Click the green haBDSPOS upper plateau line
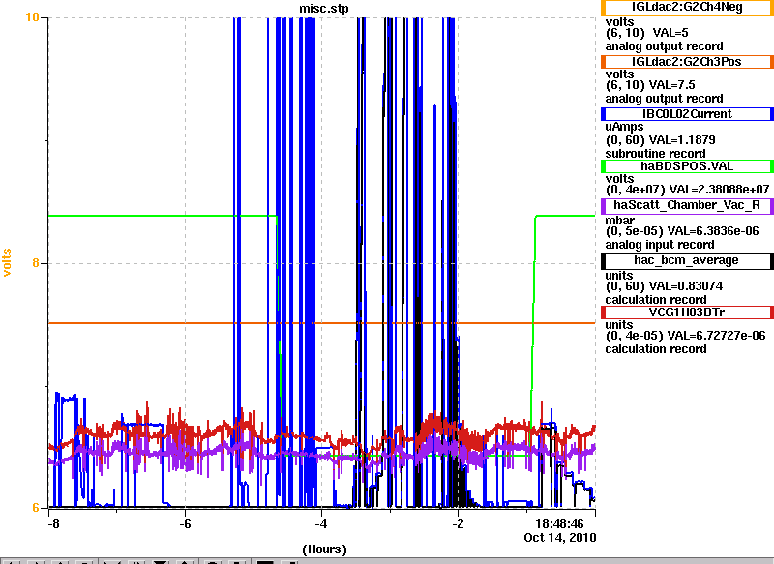The height and width of the screenshot is (564, 774). [x=163, y=216]
